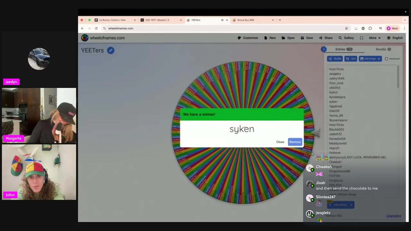Open the Customize palette option

coord(248,38)
